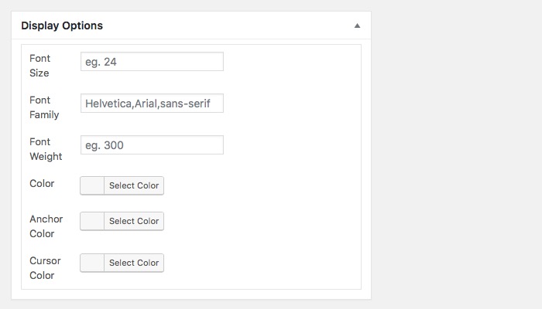Click the Font Family label
The width and height of the screenshot is (542, 309).
click(43, 107)
